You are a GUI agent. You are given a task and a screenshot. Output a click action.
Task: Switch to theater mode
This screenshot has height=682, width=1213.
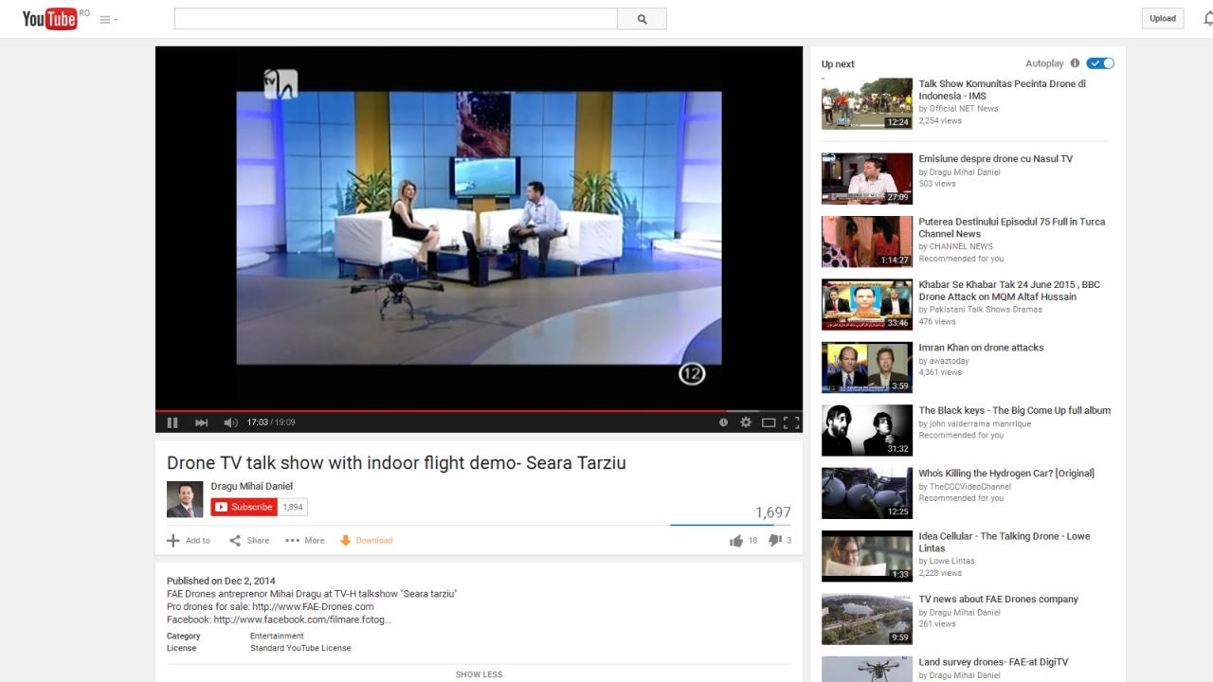(x=769, y=422)
